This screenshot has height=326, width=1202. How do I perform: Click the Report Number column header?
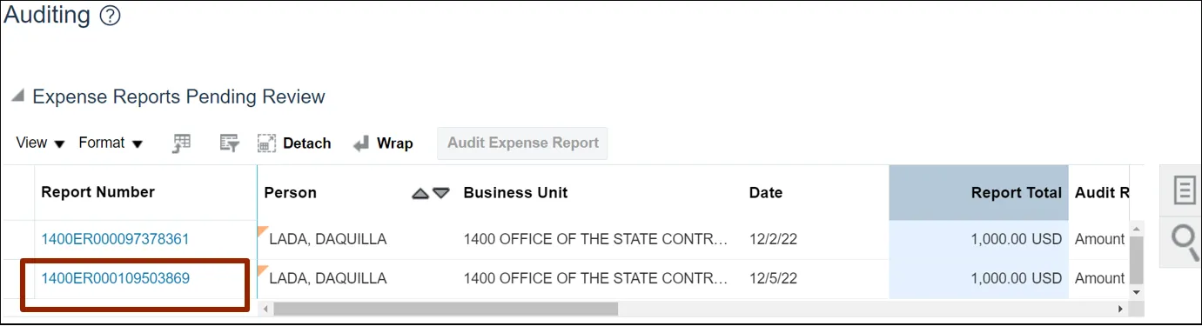tap(98, 193)
